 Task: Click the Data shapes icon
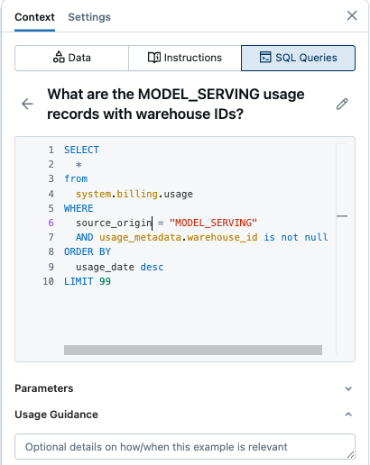[59, 57]
